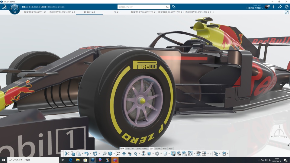Click the Fit All In icon

pyautogui.click(x=118, y=154)
